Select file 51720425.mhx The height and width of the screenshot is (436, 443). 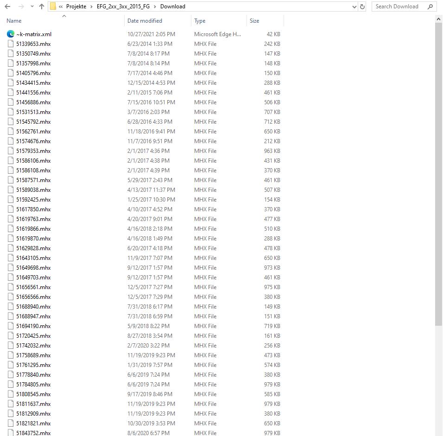[33, 336]
